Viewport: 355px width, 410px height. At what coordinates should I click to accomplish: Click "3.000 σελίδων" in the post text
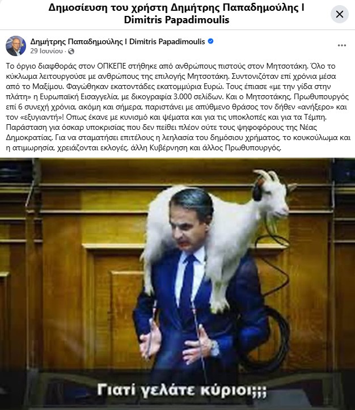tap(198, 97)
